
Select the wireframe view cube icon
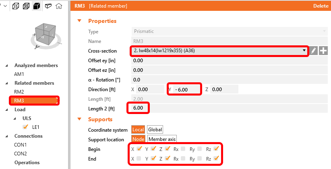16,6
